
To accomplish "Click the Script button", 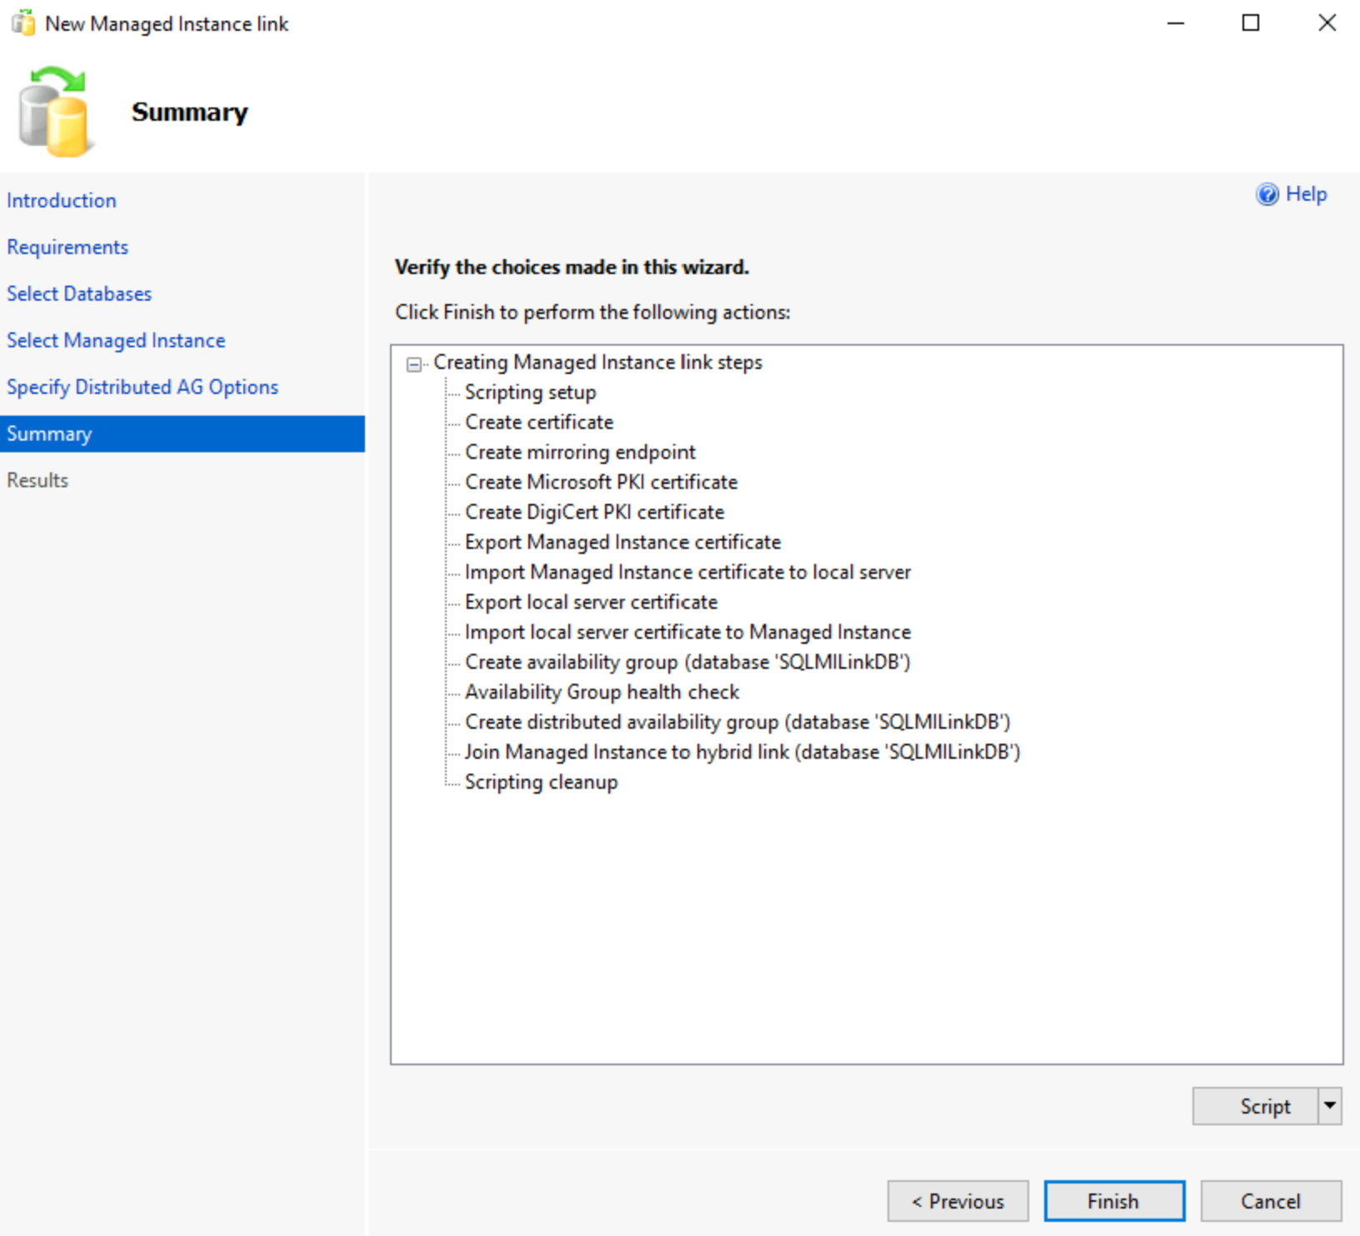I will 1263,1106.
